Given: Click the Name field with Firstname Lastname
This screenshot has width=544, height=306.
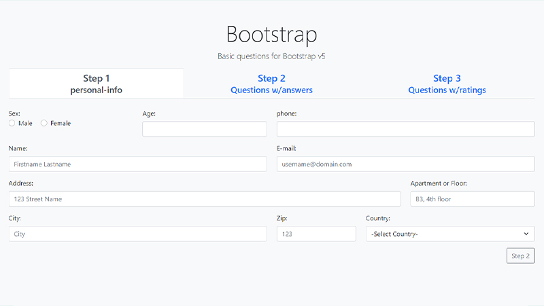Looking at the screenshot, I should (x=137, y=164).
